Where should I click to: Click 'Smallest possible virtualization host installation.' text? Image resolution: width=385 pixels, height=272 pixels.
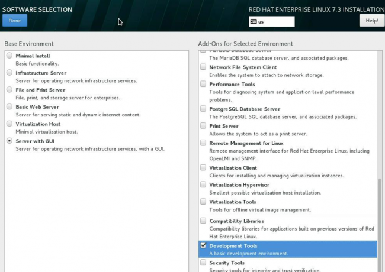click(x=265, y=193)
